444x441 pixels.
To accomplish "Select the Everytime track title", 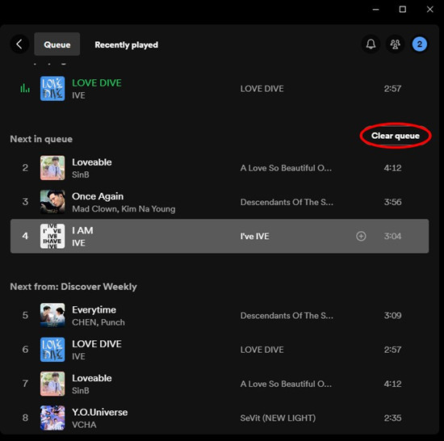I will point(94,310).
